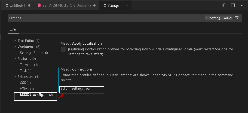Click the Split Editor Right icon
Screen dimensions: 248x113
(x=233, y=5)
